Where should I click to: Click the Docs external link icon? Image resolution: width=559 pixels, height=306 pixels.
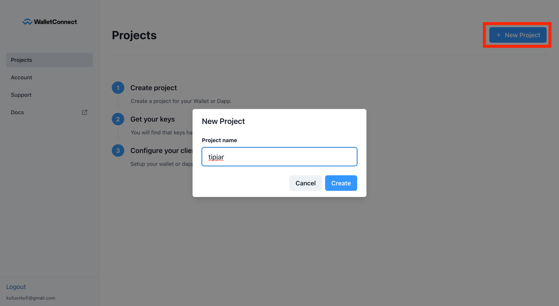point(84,112)
